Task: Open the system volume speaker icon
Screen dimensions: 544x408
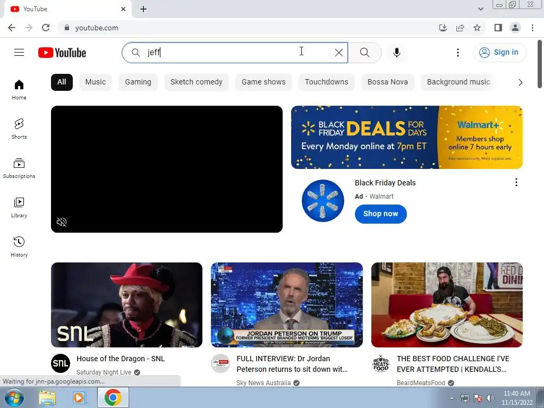Action: pyautogui.click(x=490, y=398)
